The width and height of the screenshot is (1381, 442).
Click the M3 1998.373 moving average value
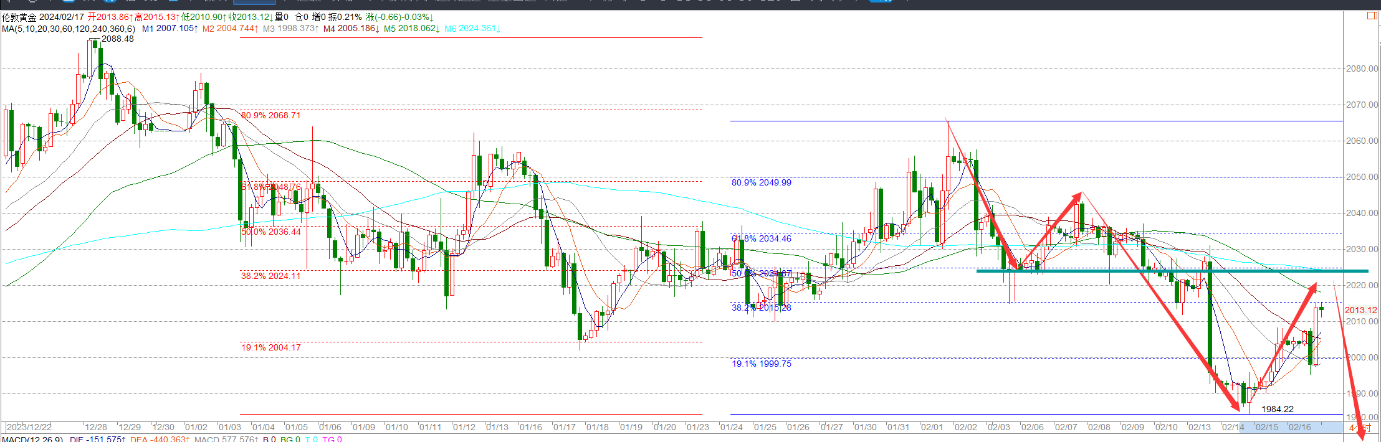pyautogui.click(x=290, y=29)
